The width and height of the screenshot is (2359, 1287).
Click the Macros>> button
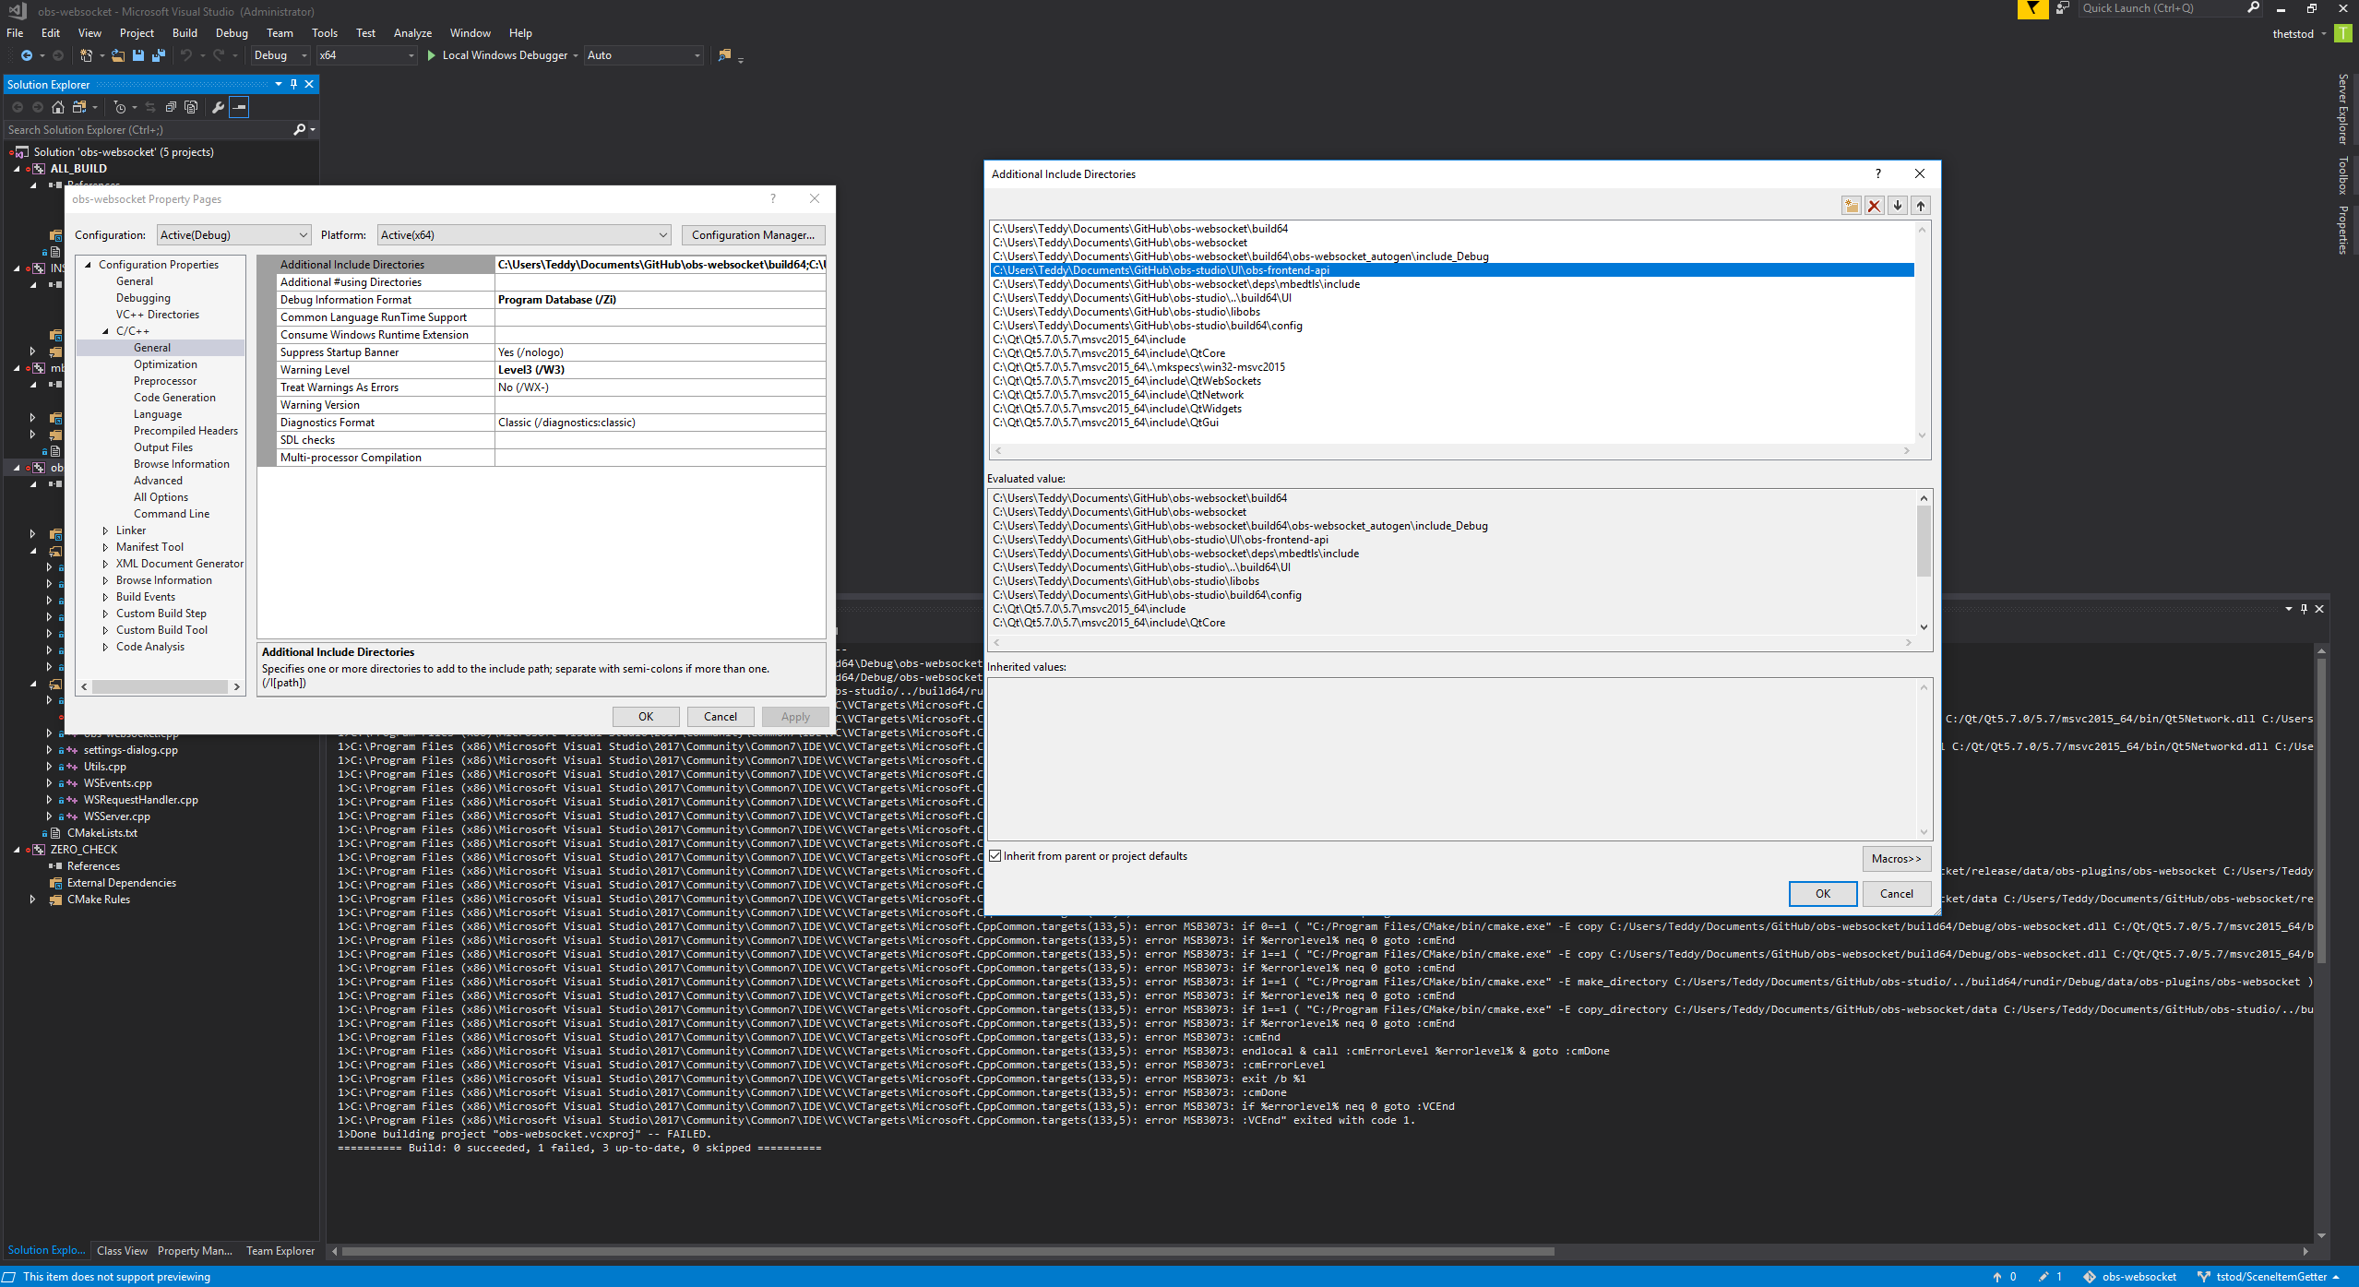tap(1896, 858)
